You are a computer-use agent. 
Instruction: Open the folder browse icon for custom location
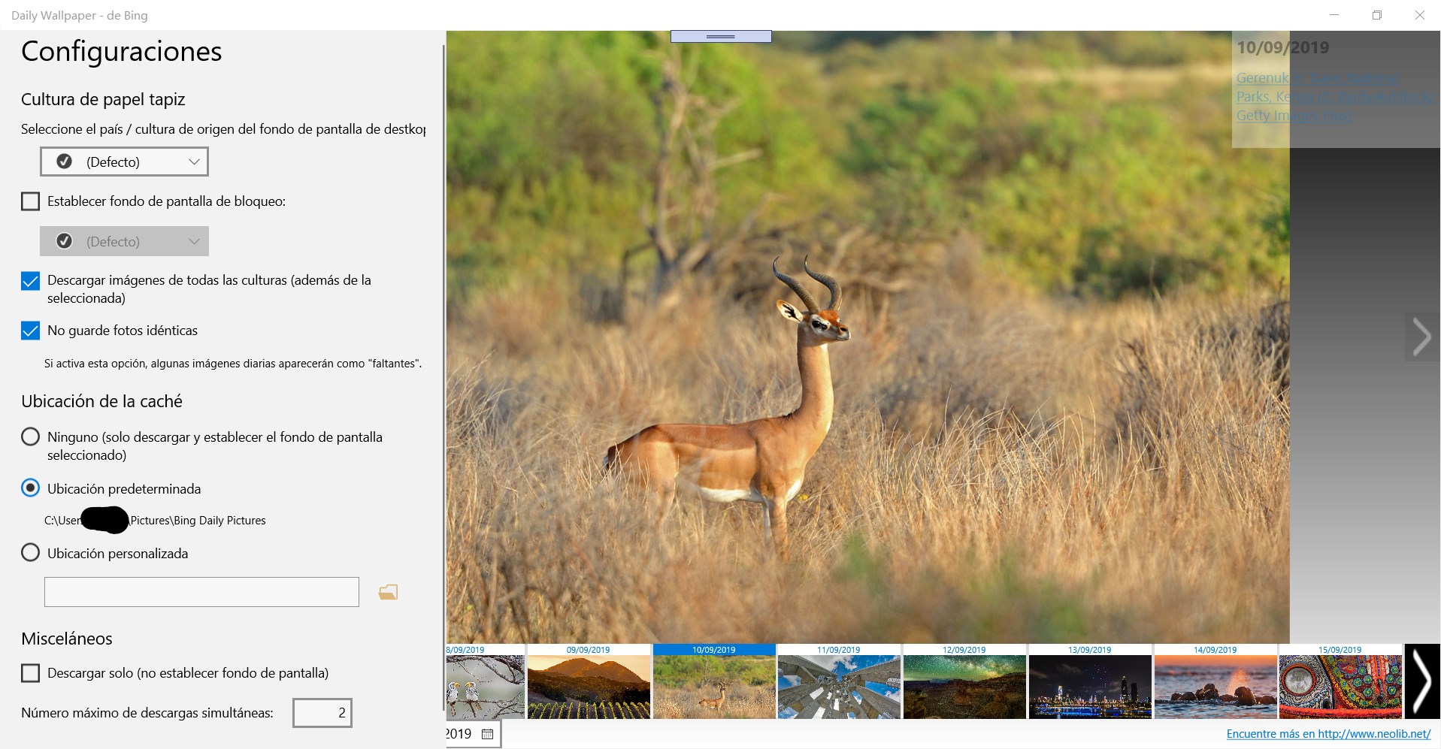pos(388,592)
